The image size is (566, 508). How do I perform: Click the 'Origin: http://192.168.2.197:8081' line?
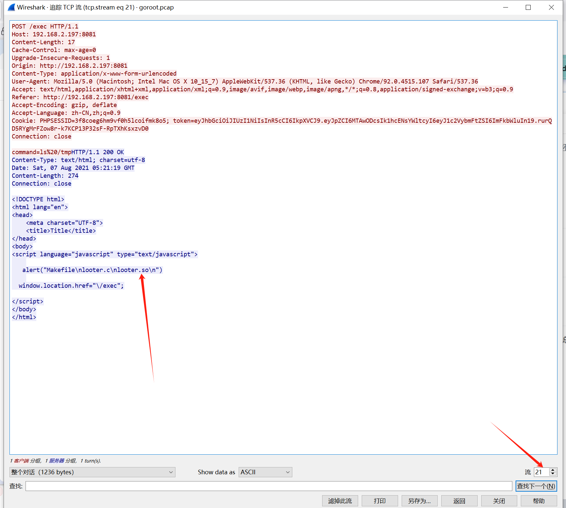[x=70, y=66]
